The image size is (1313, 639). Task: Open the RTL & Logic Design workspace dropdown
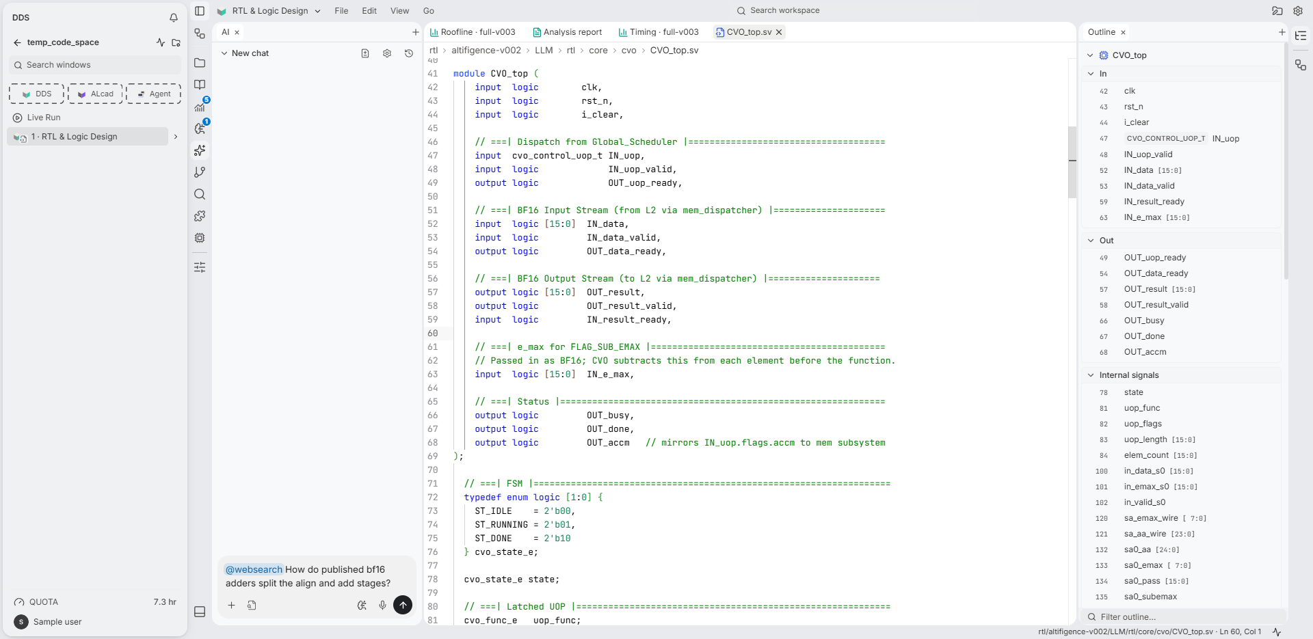tap(269, 11)
